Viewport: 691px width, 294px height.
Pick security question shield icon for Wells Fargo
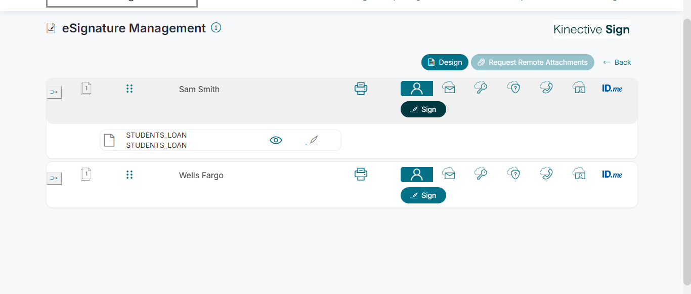[513, 174]
